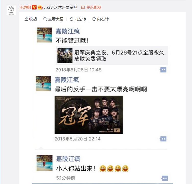Image resolution: width=192 pixels, height=184 pixels.
Task: Rotate image left with 向左转
Action: click(78, 19)
